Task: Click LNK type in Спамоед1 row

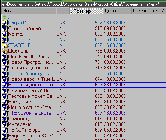Action: tap(61, 119)
